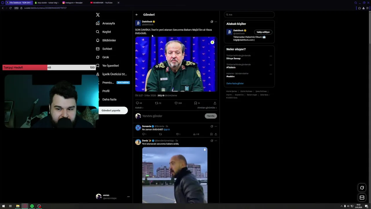Share the Daktilock post

(215, 103)
